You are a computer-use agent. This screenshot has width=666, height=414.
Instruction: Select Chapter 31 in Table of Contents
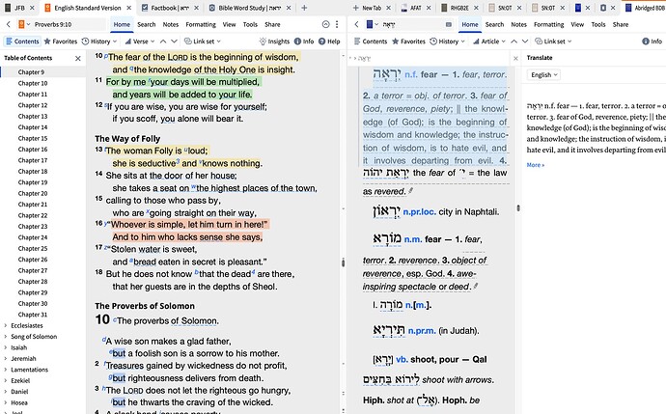pyautogui.click(x=33, y=315)
